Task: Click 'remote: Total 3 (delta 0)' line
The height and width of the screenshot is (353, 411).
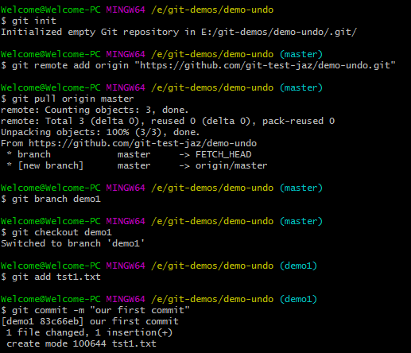Action: pos(168,121)
